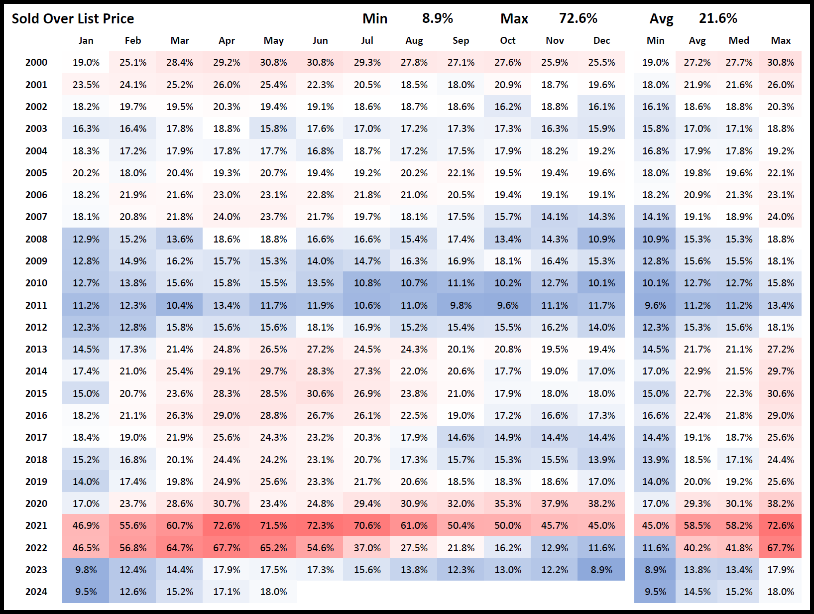Click the overall Avg value 21.6% at top
Image resolution: width=814 pixels, height=614 pixels.
tap(718, 18)
